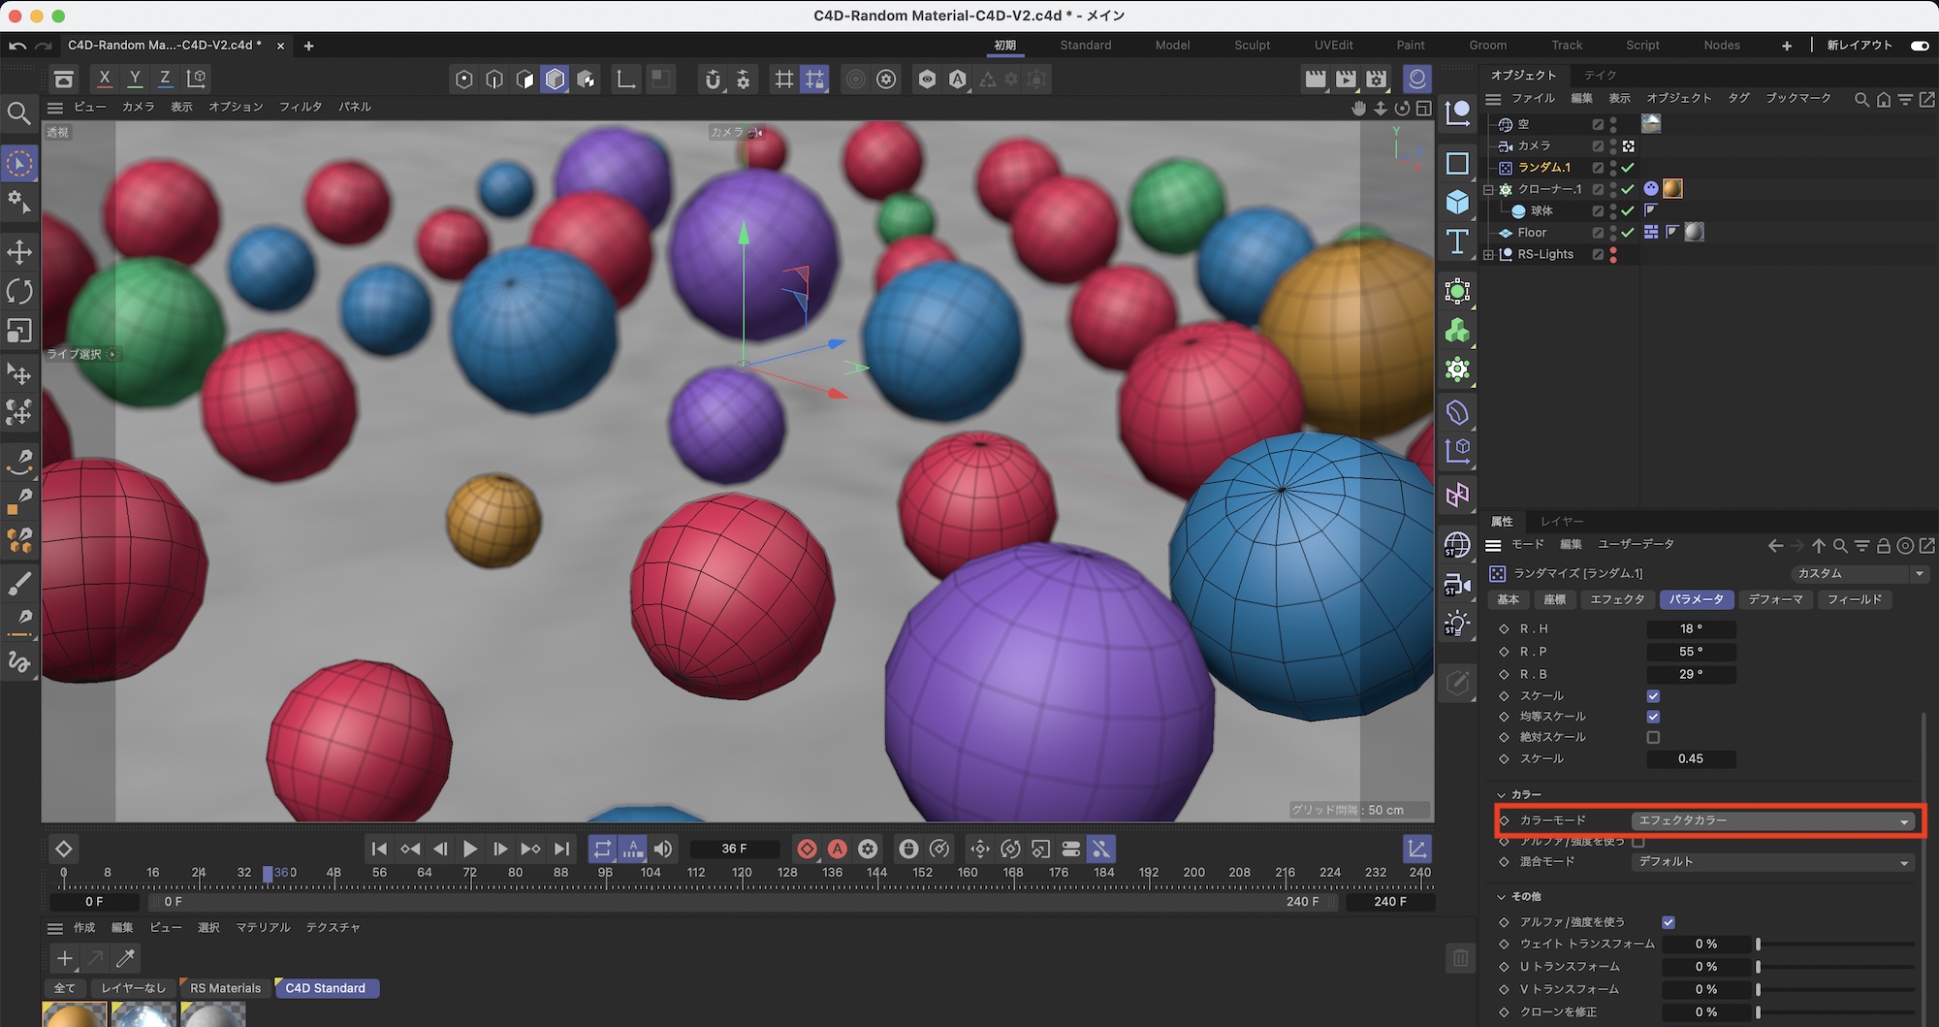Uncheck the 均等スケール checkbox
This screenshot has width=1939, height=1027.
[x=1653, y=717]
